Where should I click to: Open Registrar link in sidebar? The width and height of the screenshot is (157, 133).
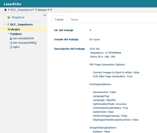18,17
